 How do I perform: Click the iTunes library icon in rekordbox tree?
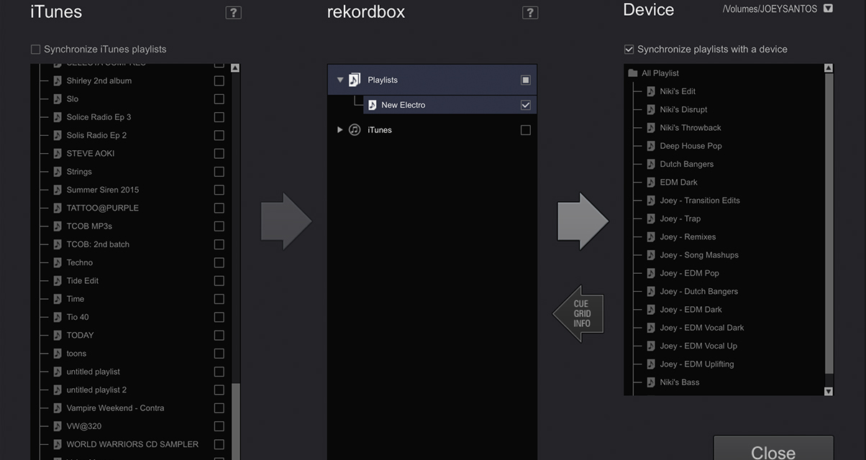pyautogui.click(x=355, y=130)
